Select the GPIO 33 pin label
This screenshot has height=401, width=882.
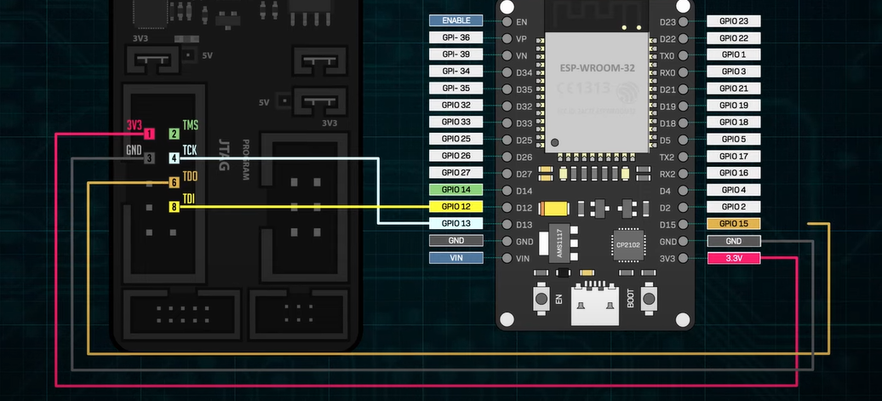tap(456, 122)
